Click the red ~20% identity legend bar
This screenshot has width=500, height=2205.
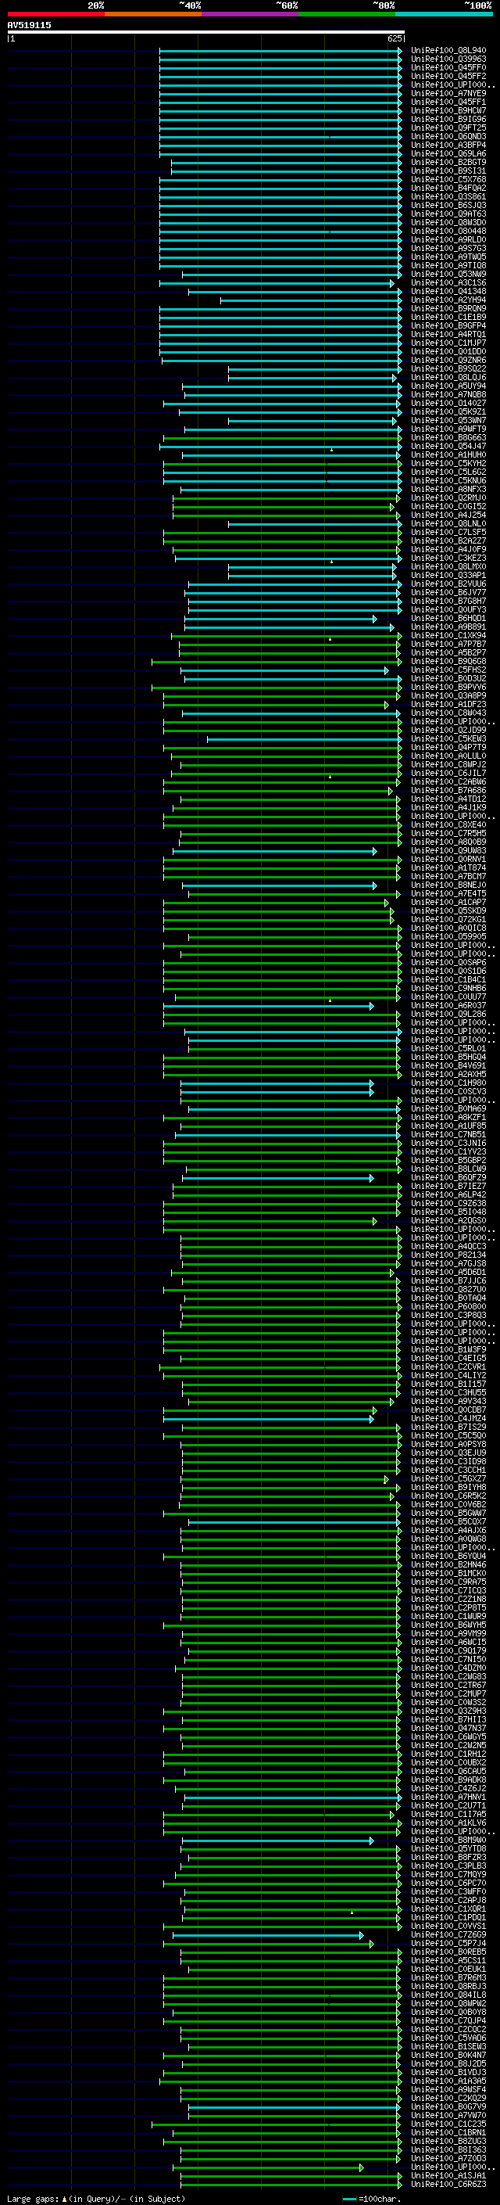point(55,14)
